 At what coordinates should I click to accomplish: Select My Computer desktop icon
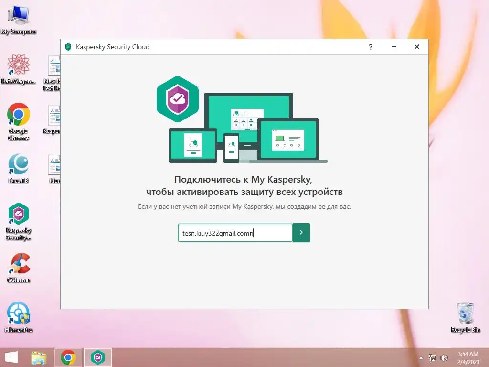[19, 20]
